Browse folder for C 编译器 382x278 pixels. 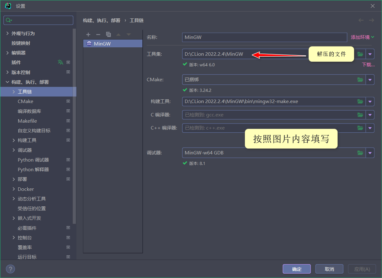360,115
